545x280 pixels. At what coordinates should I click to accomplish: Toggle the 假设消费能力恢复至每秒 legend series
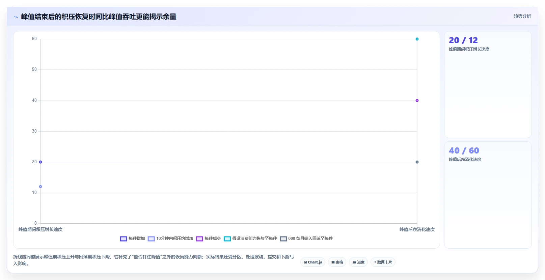[x=250, y=239]
